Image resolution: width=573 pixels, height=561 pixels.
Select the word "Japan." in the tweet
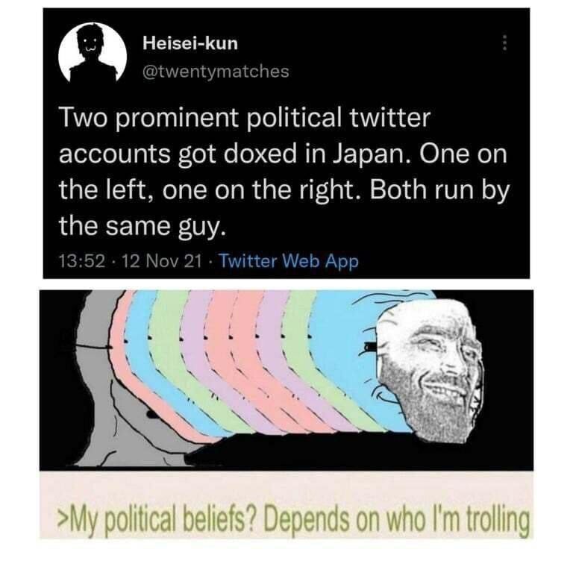(x=372, y=155)
